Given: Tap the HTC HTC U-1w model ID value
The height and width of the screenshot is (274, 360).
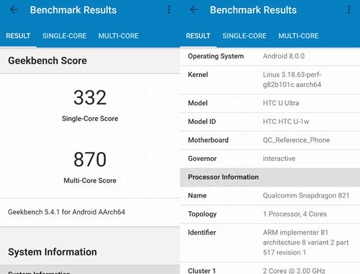Looking at the screenshot, I should tap(286, 121).
